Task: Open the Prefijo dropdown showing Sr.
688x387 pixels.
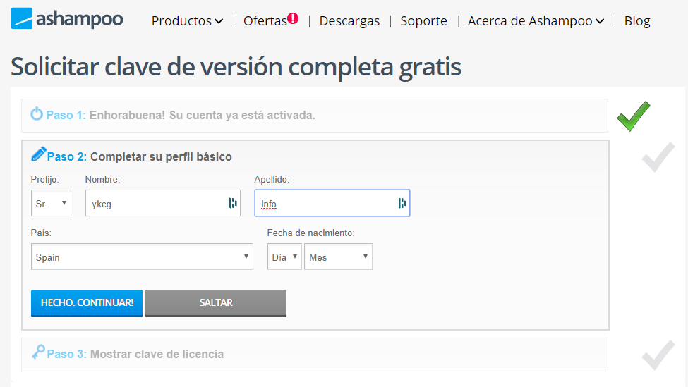Action: coord(51,203)
